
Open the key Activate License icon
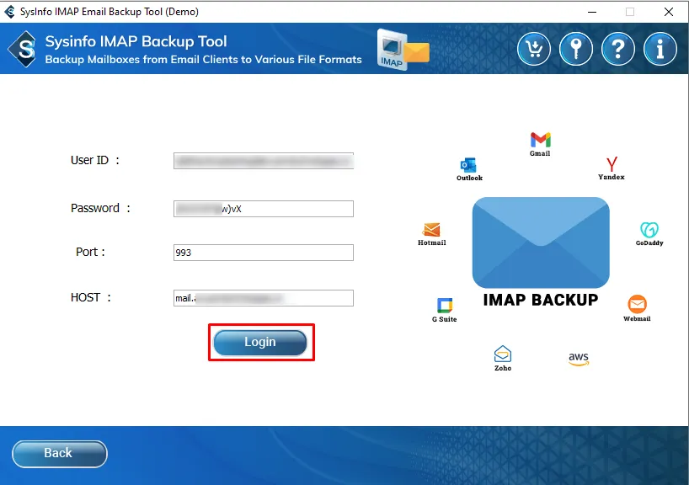pyautogui.click(x=576, y=49)
